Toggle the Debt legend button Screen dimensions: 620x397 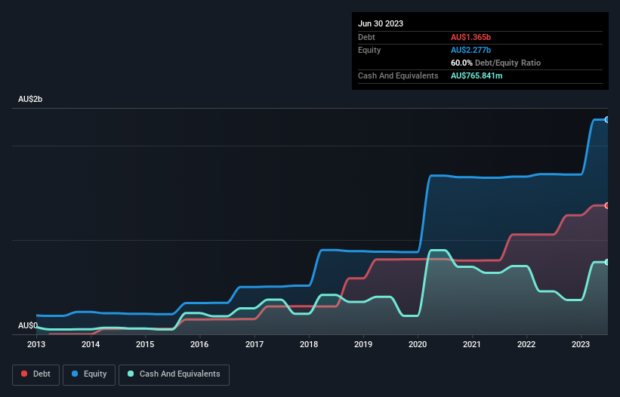click(36, 374)
